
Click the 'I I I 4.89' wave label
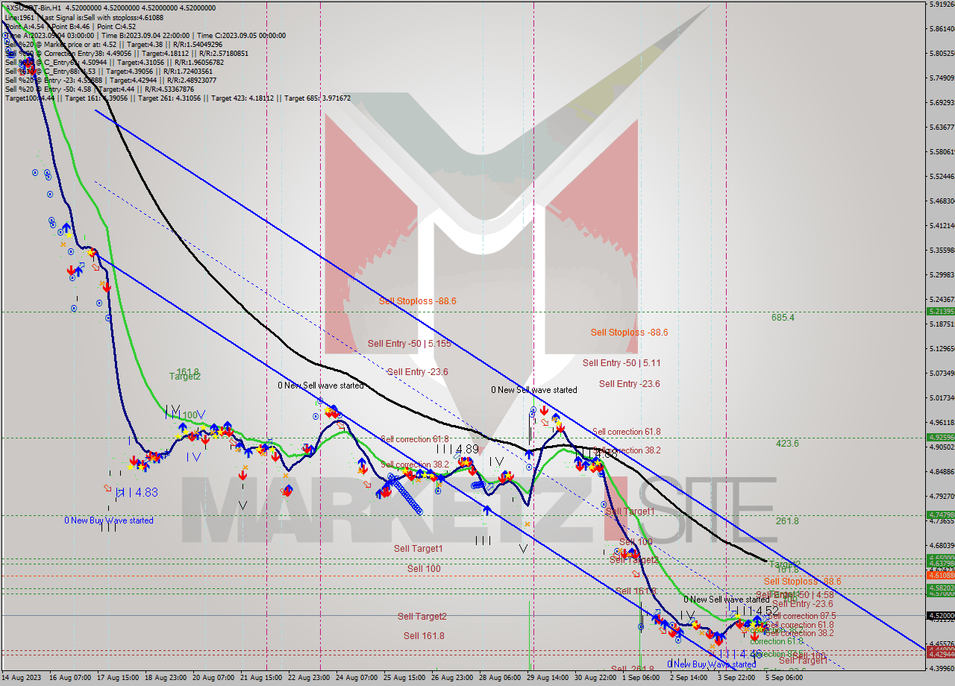click(457, 449)
